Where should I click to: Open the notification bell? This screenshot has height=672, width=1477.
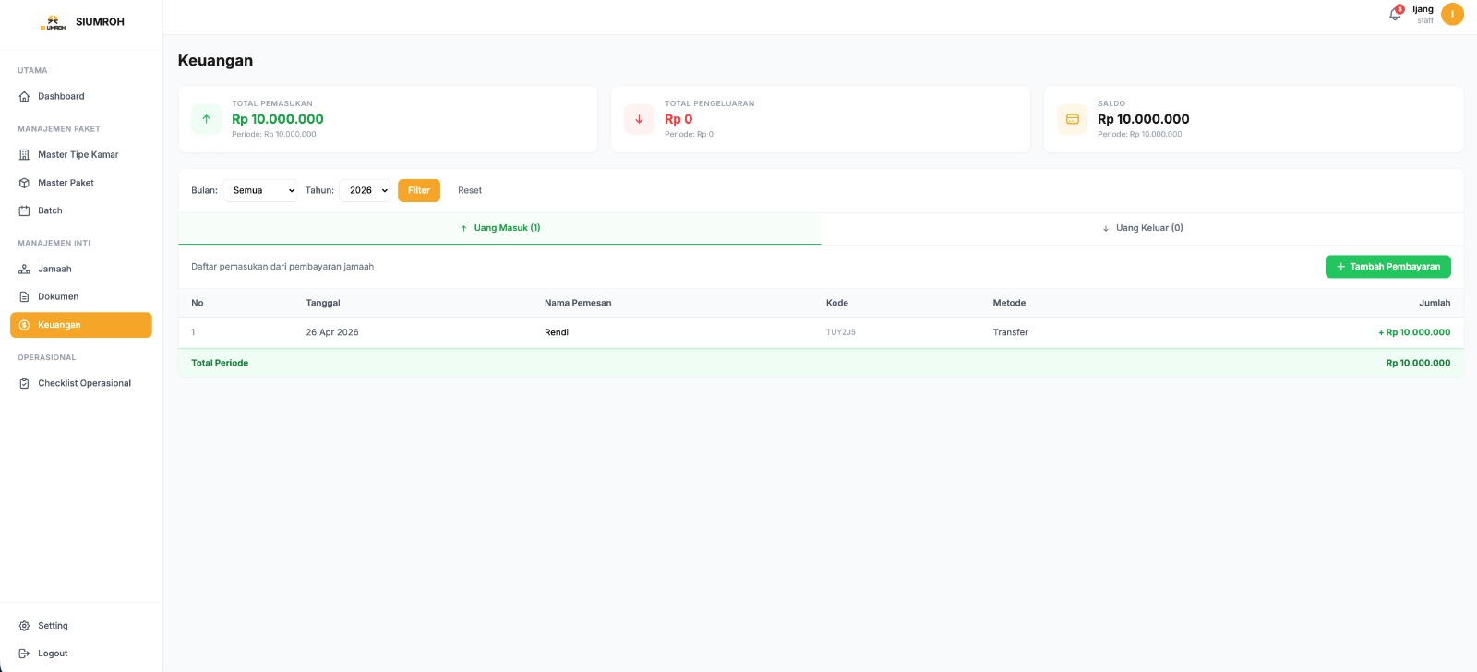pyautogui.click(x=1395, y=14)
